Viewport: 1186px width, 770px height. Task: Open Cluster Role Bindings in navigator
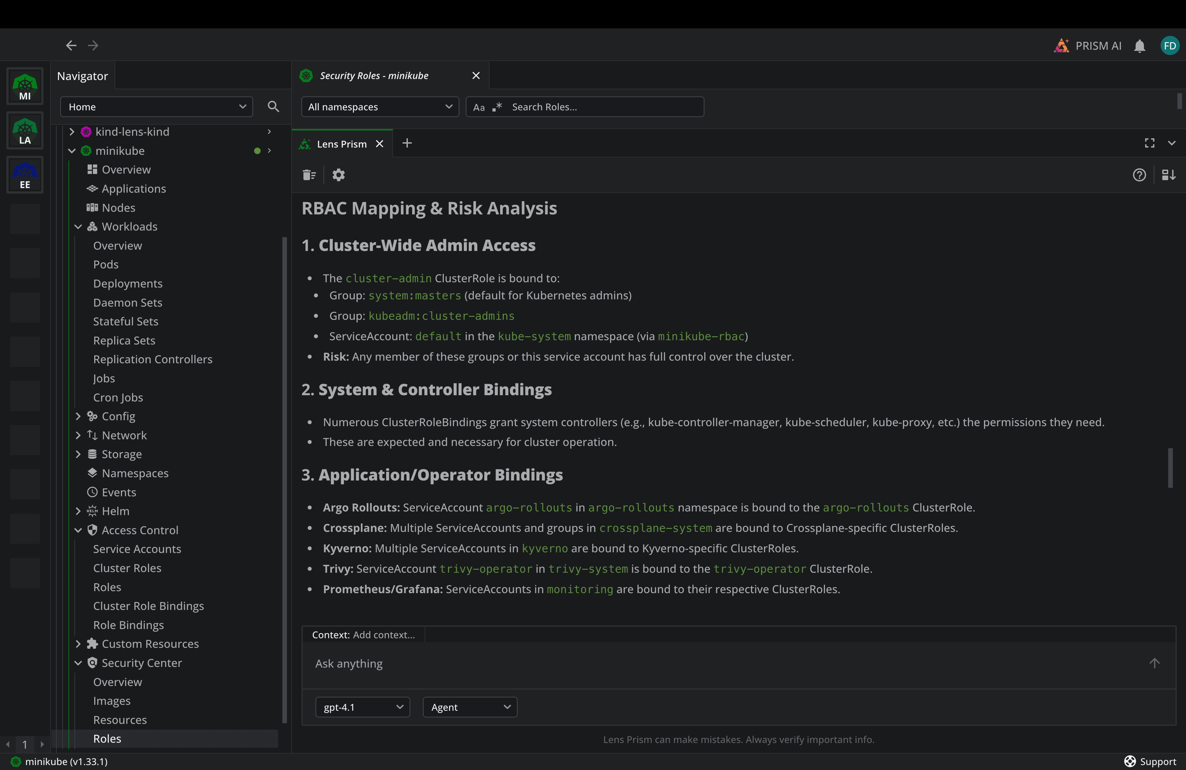pyautogui.click(x=149, y=606)
